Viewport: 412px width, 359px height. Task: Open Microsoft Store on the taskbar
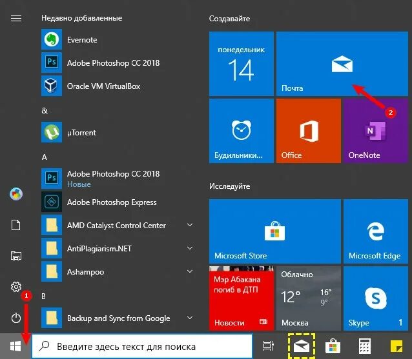[x=333, y=346]
